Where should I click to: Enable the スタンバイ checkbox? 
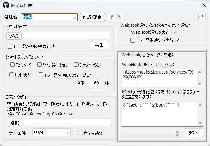click(21, 65)
